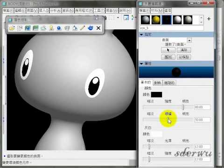The width and height of the screenshot is (224, 168).
Task: Open the 分析(A) menu
Action: (56, 11)
